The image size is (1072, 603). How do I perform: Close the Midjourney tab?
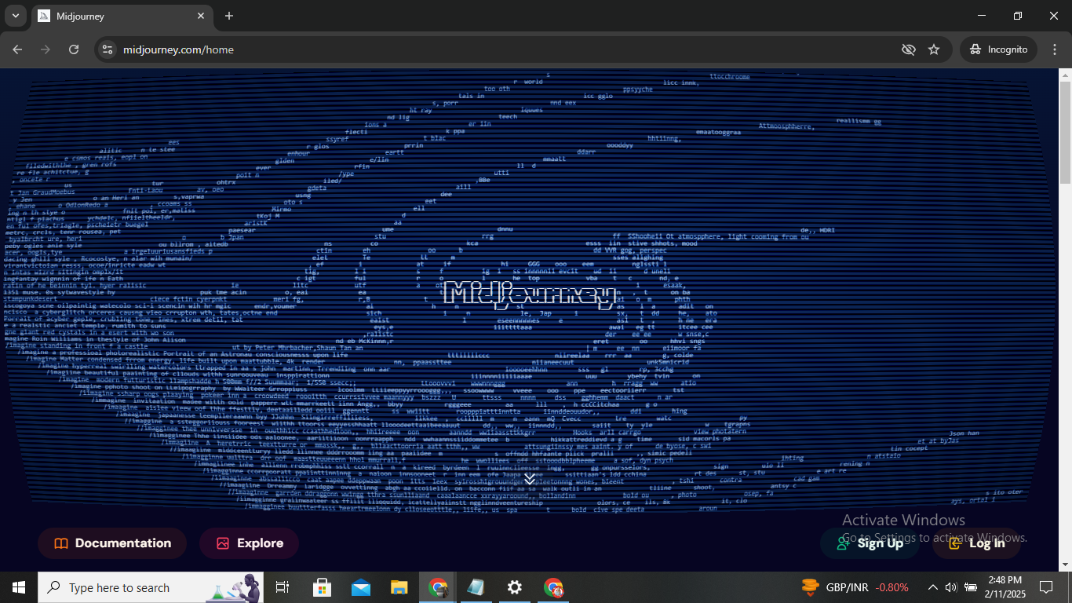pos(201,16)
